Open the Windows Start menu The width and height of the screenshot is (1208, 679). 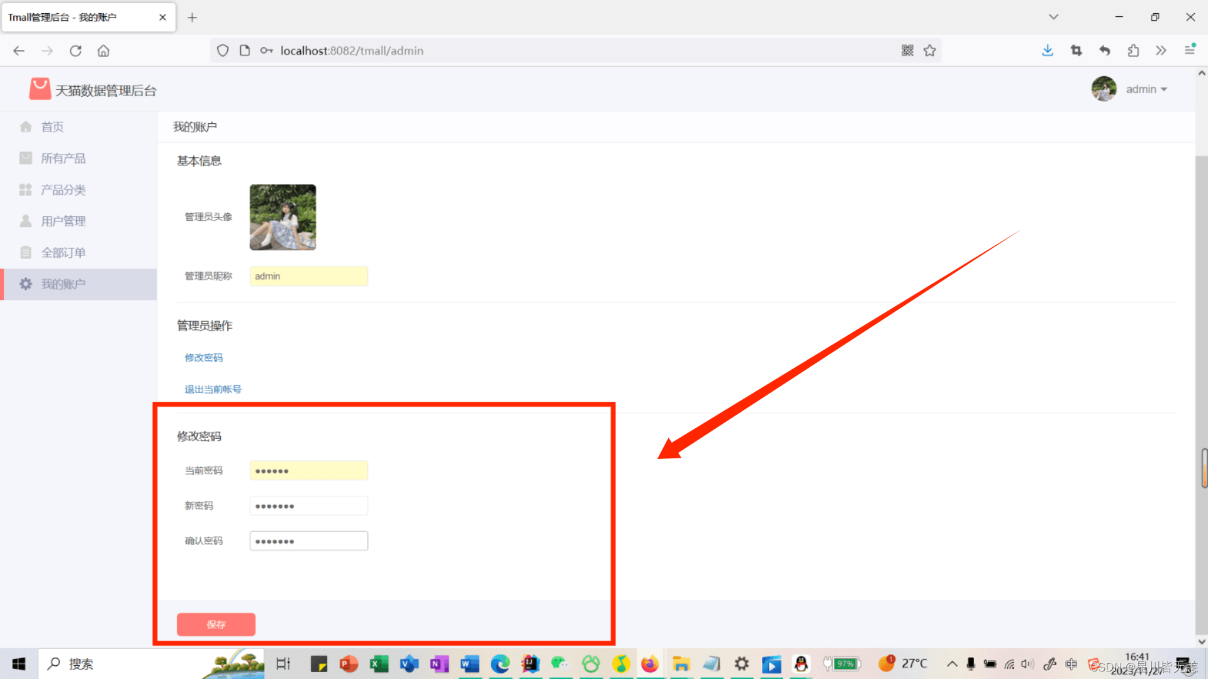tap(19, 664)
